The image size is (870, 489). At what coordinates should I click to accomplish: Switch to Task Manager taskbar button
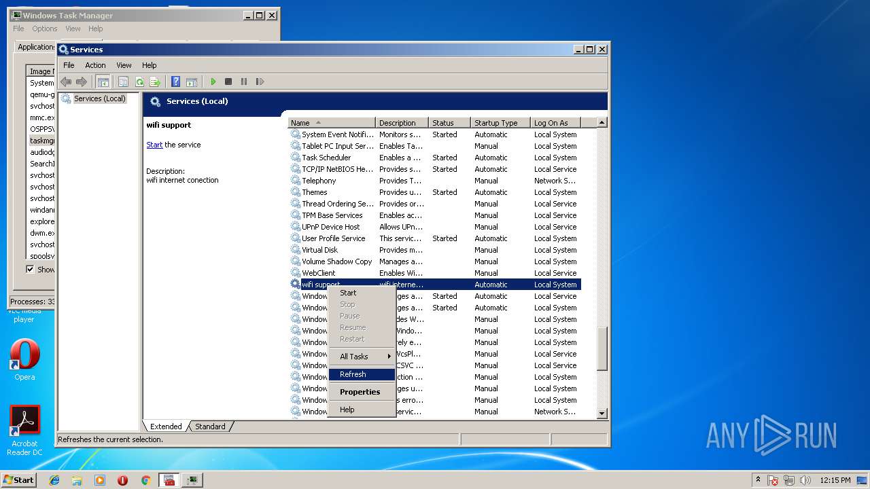[193, 480]
